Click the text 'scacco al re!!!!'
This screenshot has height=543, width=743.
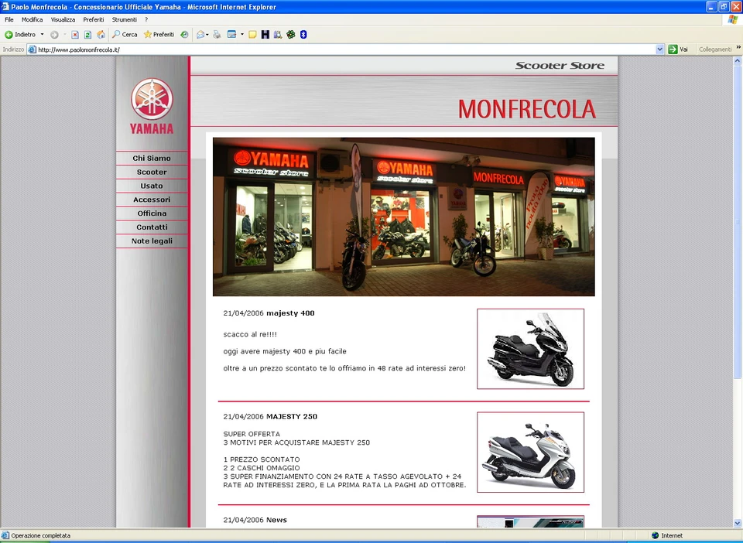(250, 334)
